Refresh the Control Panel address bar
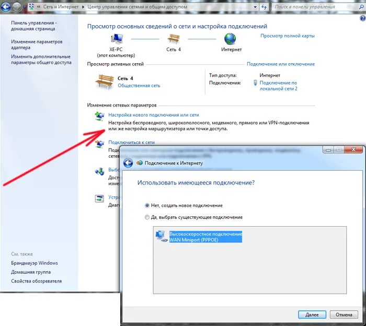 264,7
